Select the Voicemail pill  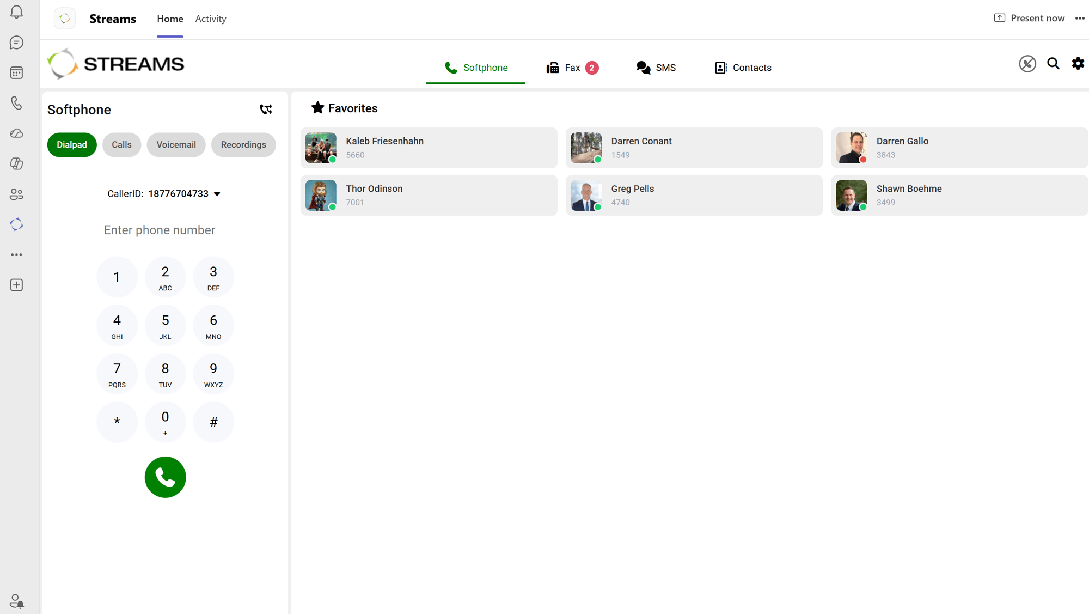(176, 145)
